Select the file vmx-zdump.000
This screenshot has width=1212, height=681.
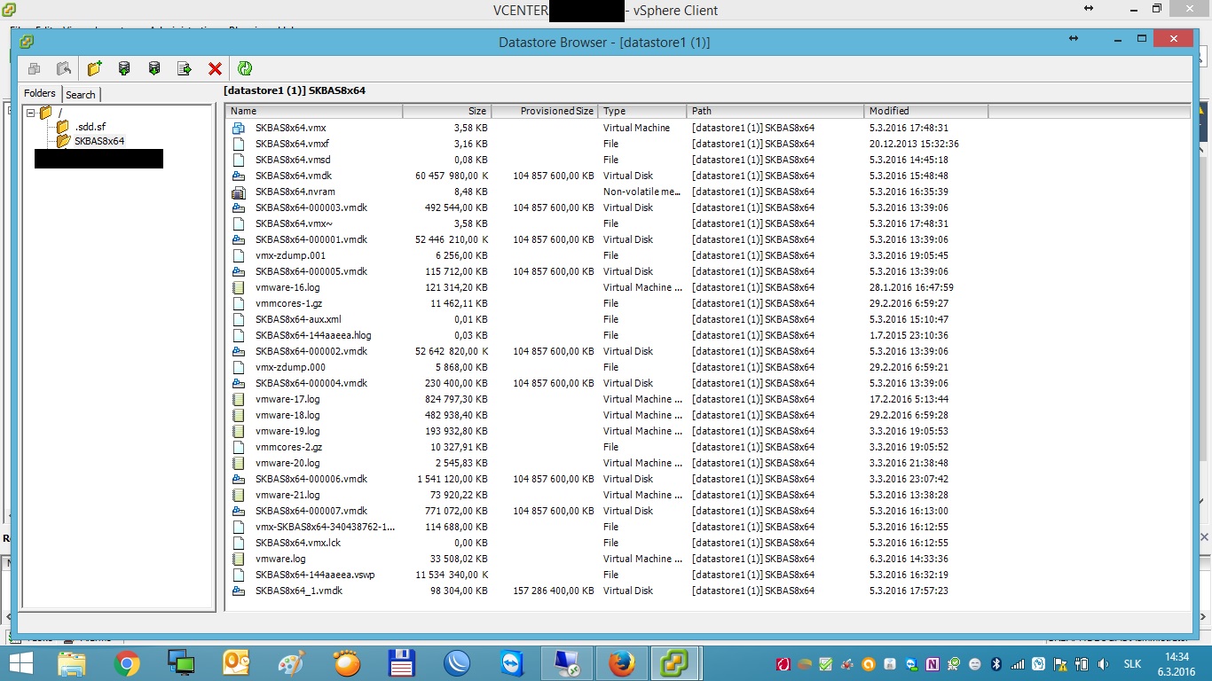[290, 367]
